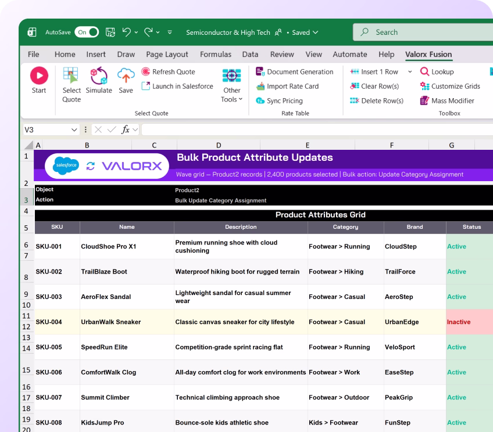Image resolution: width=493 pixels, height=432 pixels.
Task: Open the Redo history dropdown
Action: click(158, 33)
